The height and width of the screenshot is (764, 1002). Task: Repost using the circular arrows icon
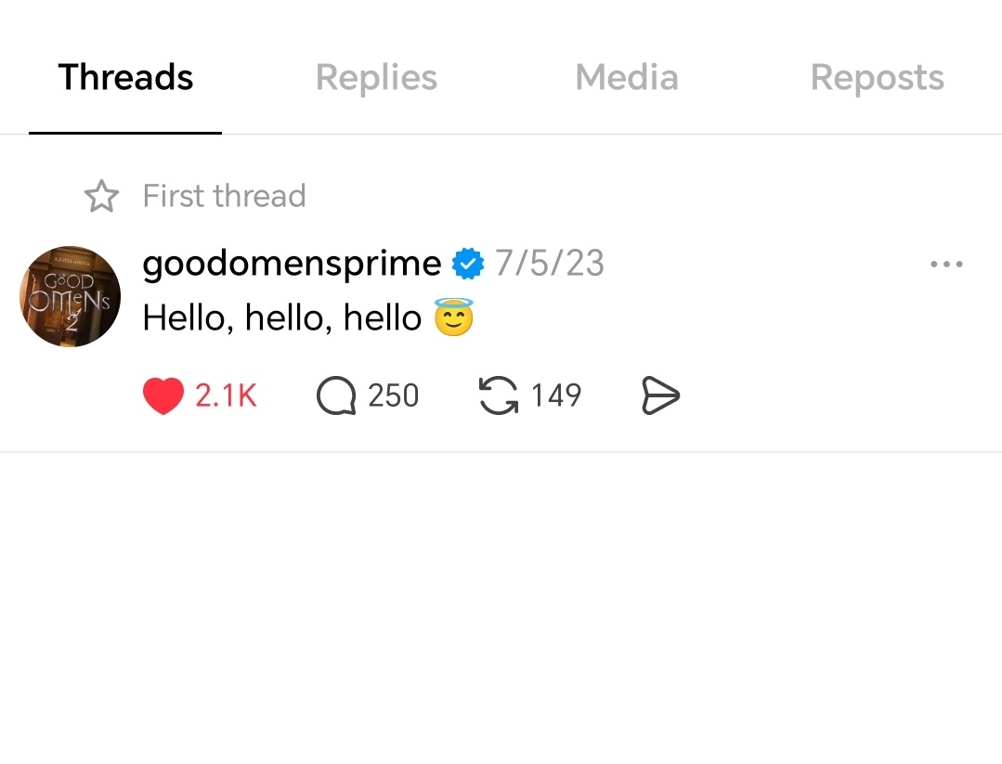click(499, 396)
